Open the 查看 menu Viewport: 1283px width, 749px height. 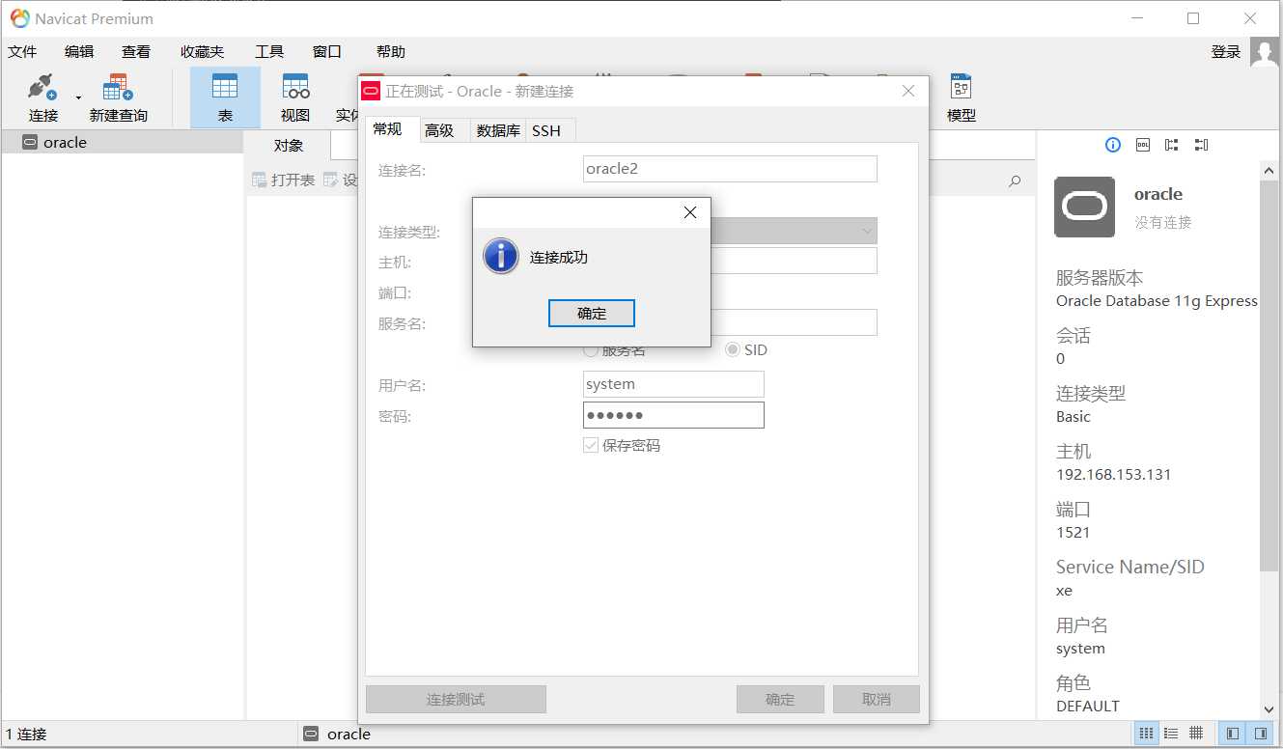tap(136, 52)
